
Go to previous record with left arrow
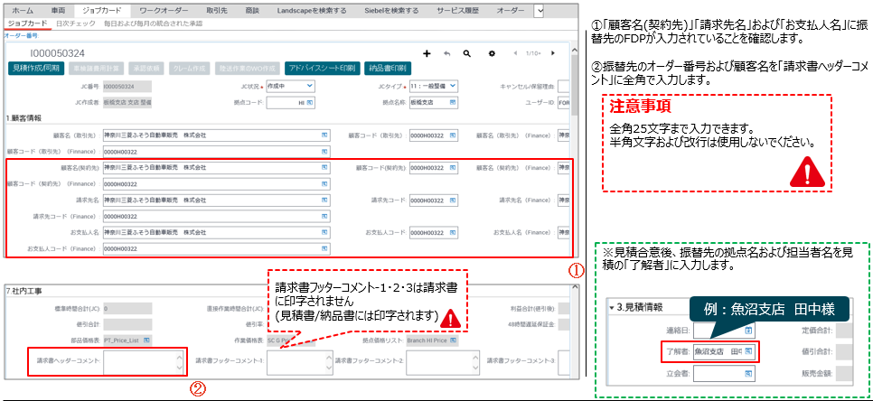point(515,54)
